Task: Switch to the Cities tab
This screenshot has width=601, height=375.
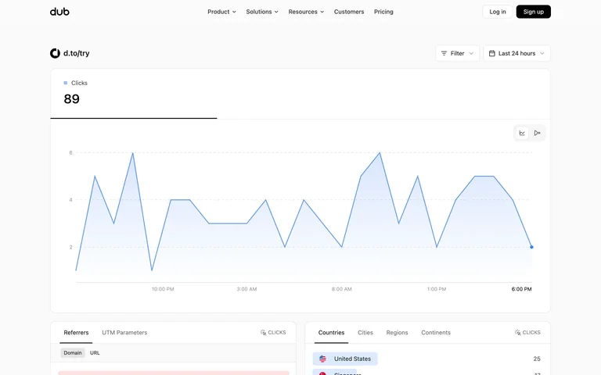Action: pos(365,333)
